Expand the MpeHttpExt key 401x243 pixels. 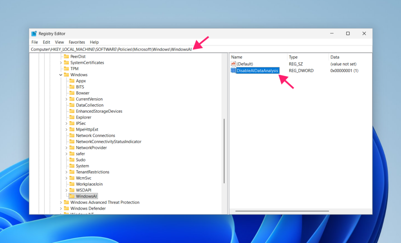[67, 130]
